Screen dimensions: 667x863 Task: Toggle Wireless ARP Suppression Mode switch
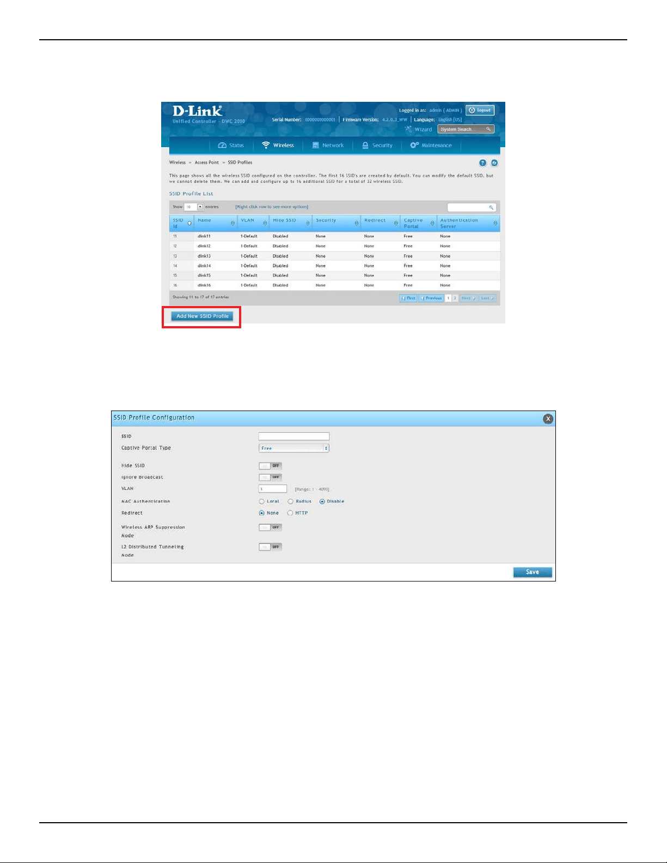click(271, 528)
